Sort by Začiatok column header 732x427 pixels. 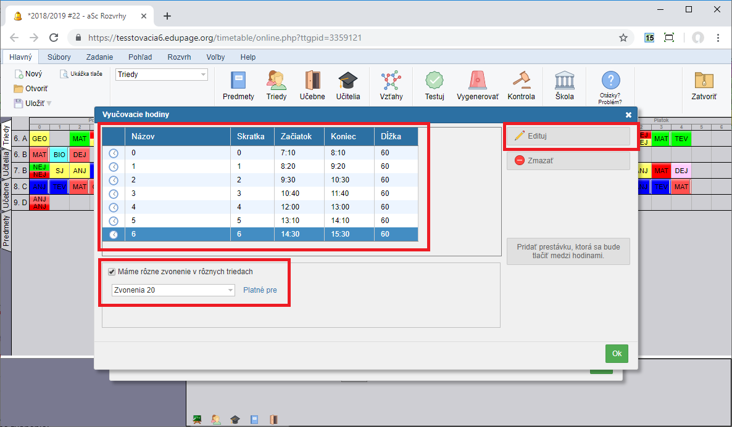click(x=299, y=137)
